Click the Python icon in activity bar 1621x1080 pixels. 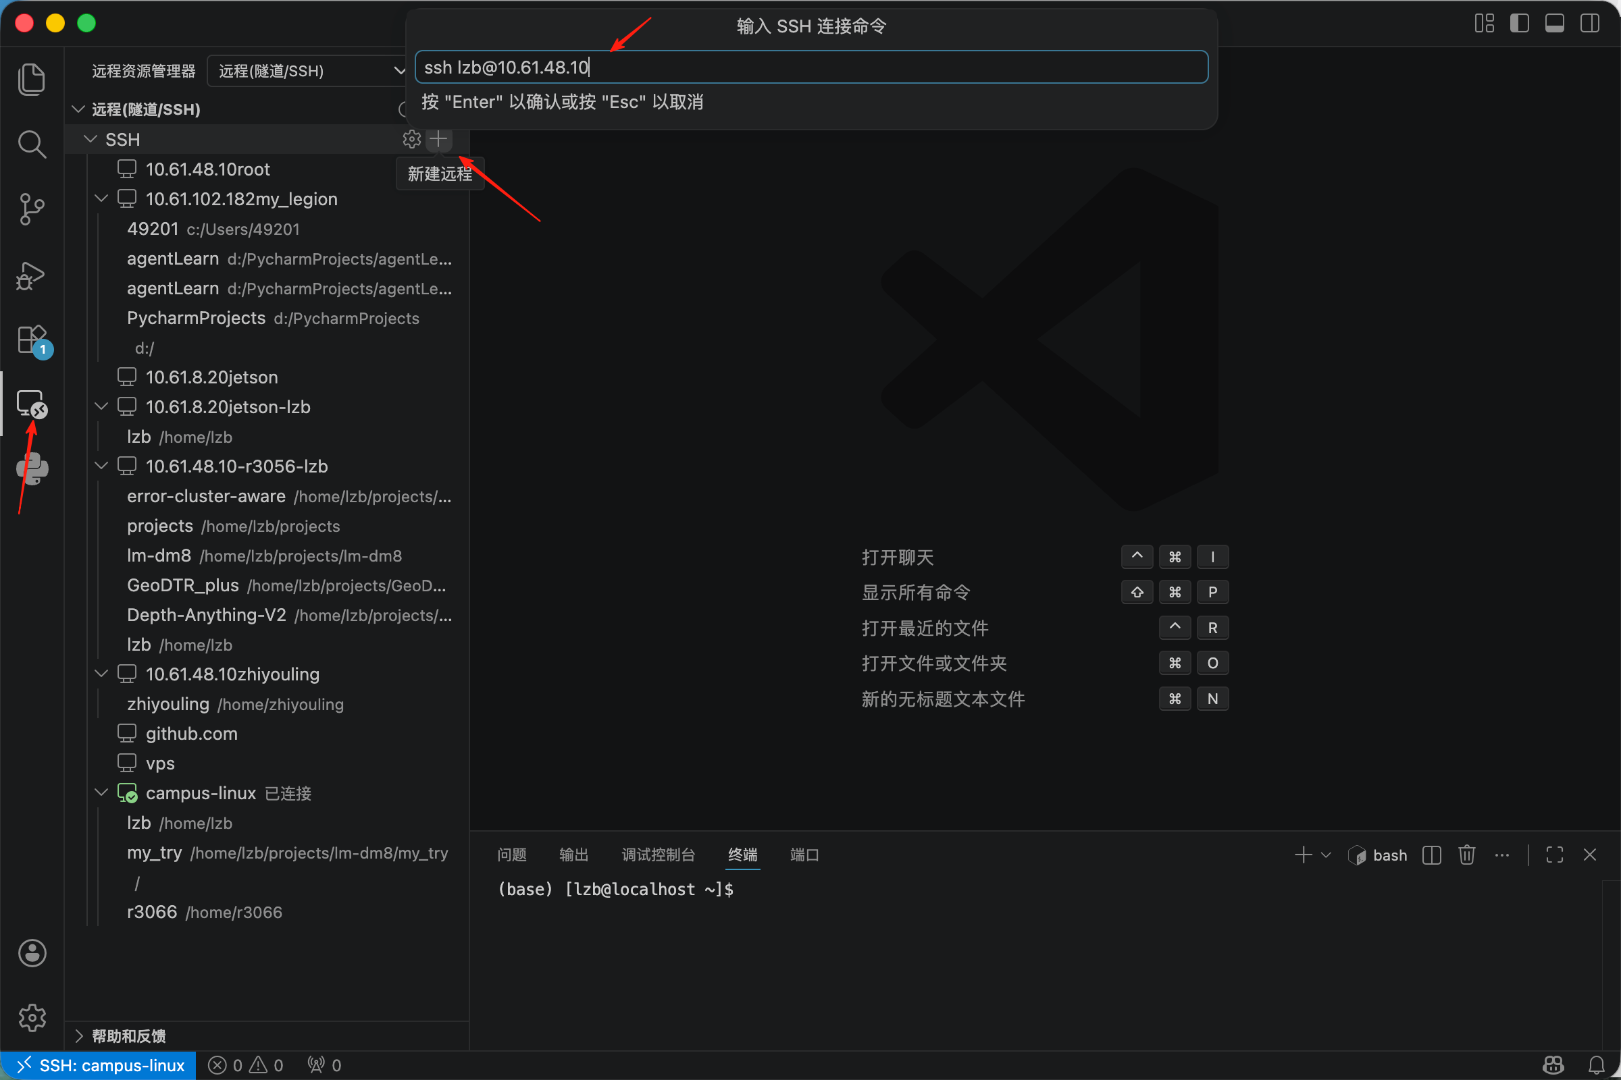pos(31,468)
